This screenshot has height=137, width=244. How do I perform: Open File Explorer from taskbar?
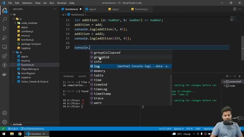click(x=12, y=134)
